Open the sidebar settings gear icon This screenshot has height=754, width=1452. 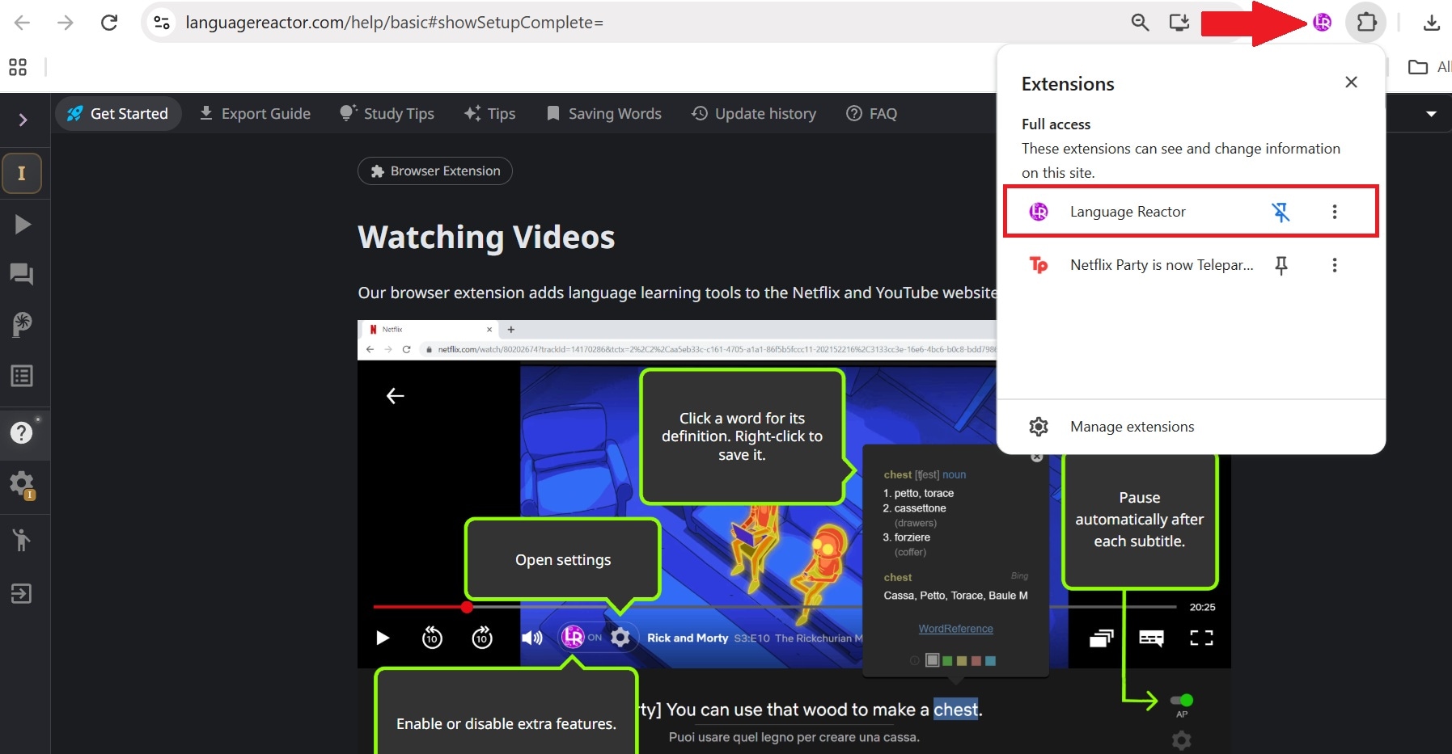pyautogui.click(x=22, y=485)
